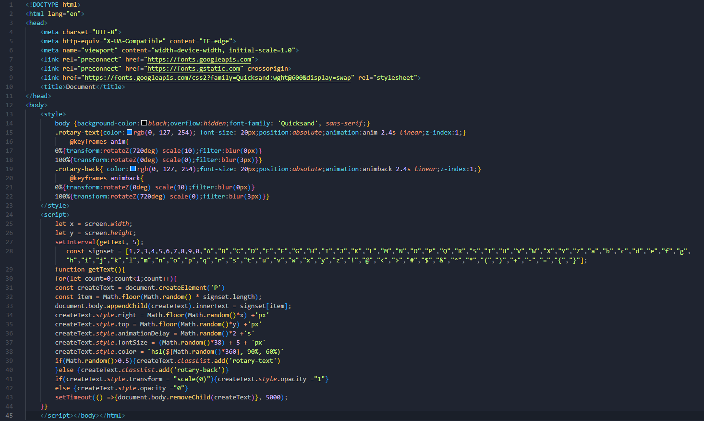
Task: Click the "innerText" property
Action: coord(212,306)
